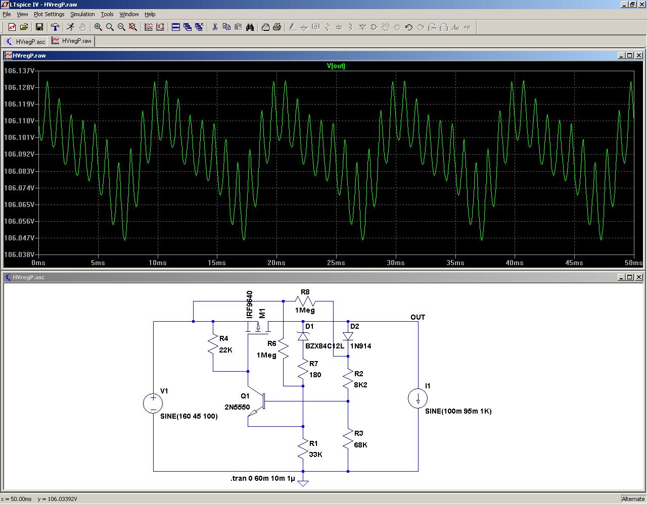Select the Inductor placement tool
647x505 pixels.
point(351,27)
